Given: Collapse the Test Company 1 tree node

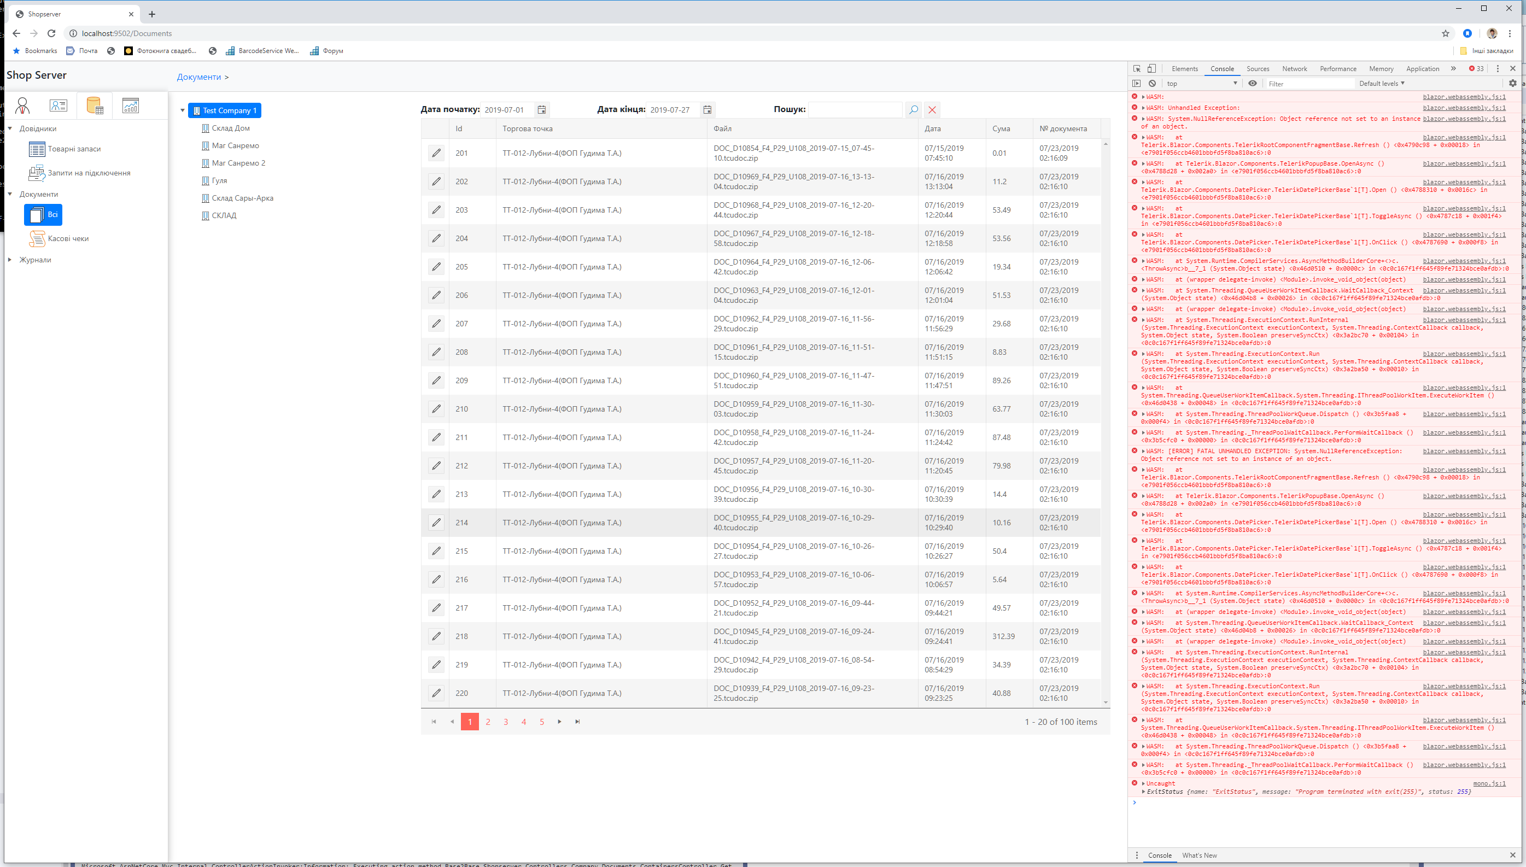Looking at the screenshot, I should click(182, 111).
